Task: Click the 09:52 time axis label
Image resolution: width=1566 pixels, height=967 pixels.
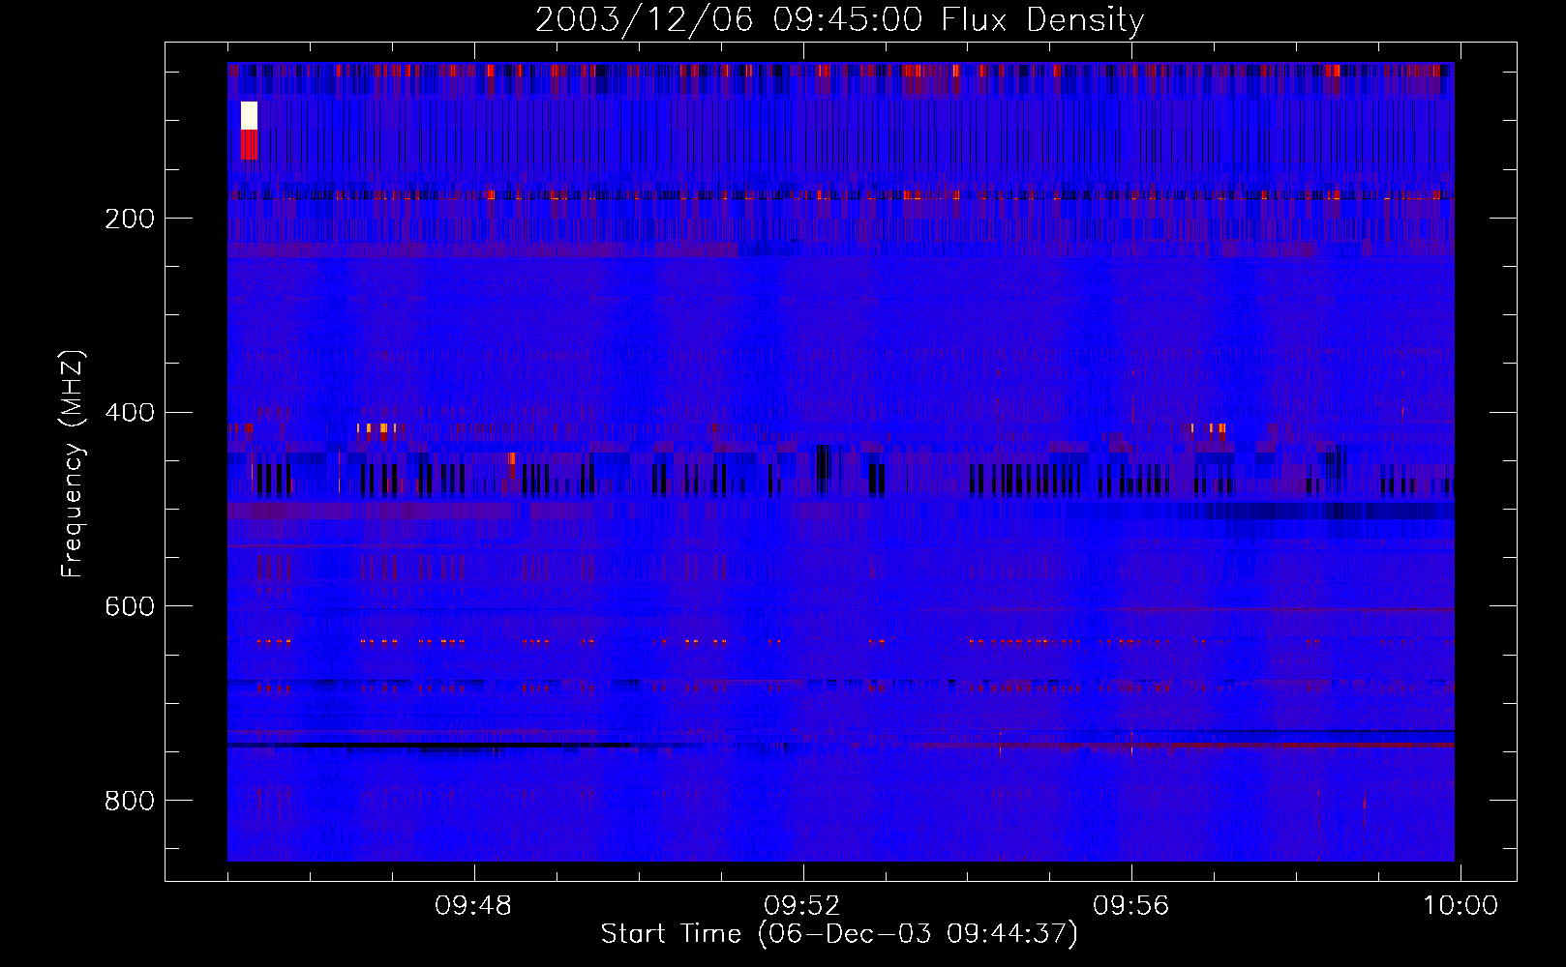Action: [x=802, y=906]
